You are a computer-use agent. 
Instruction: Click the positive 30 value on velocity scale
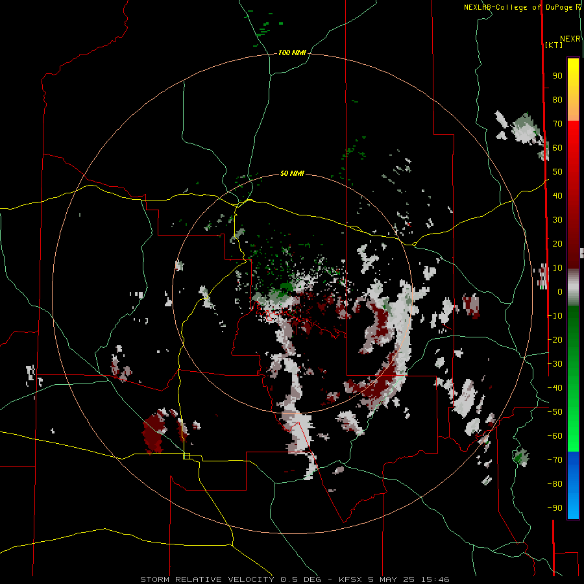[557, 220]
